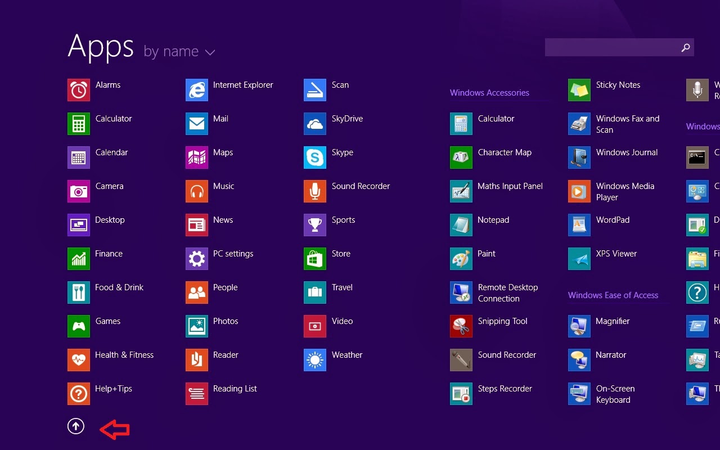Click the WordPad text label
Viewport: 720px width, 450px height.
point(613,220)
